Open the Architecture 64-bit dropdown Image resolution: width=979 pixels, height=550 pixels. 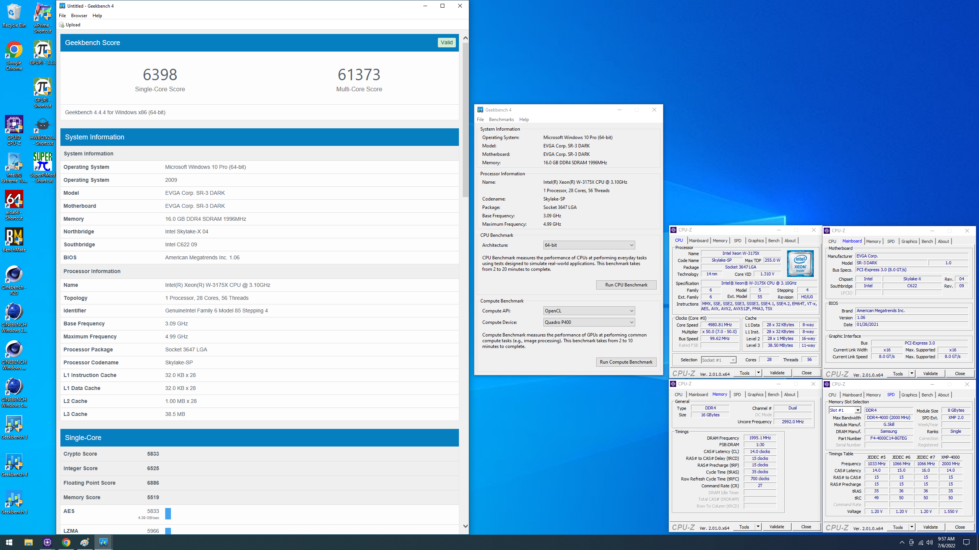(589, 245)
